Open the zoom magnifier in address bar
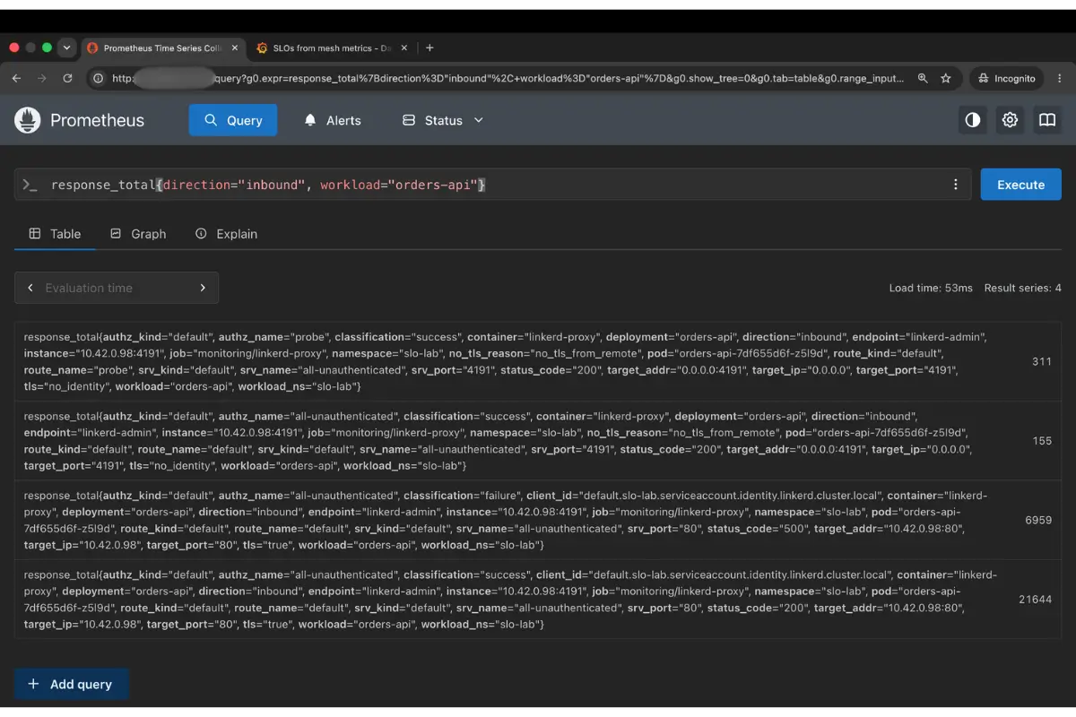The width and height of the screenshot is (1076, 717). pos(923,79)
